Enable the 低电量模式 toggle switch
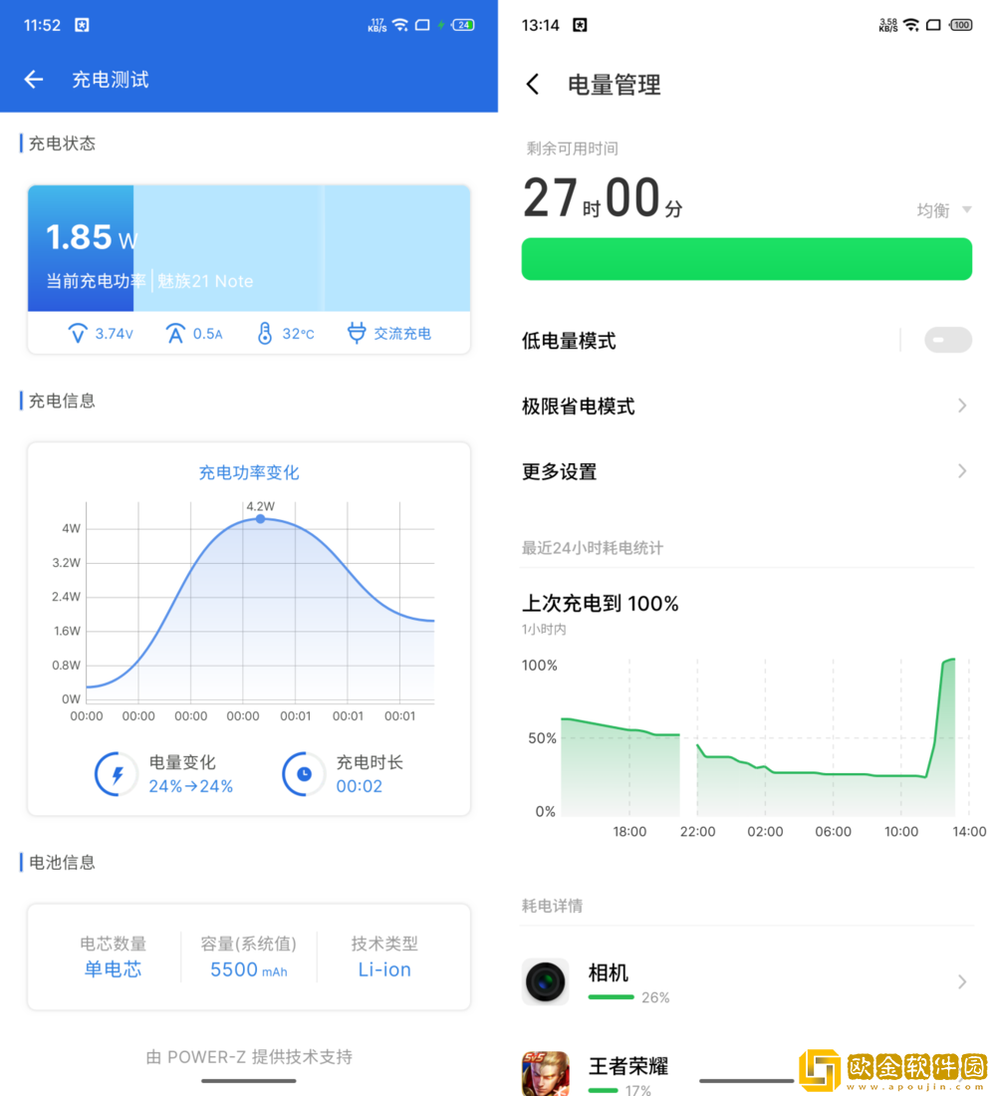The image size is (996, 1096). tap(947, 341)
